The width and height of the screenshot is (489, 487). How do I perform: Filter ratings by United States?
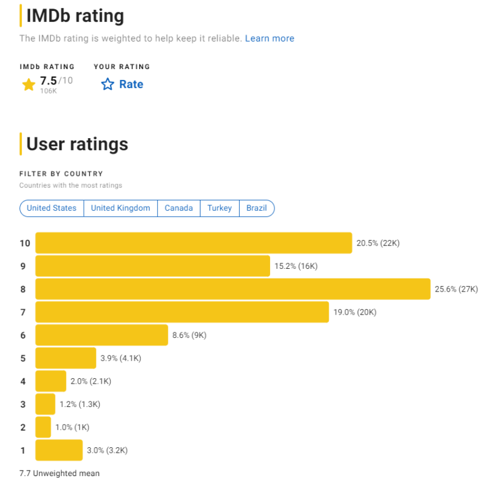(x=52, y=208)
